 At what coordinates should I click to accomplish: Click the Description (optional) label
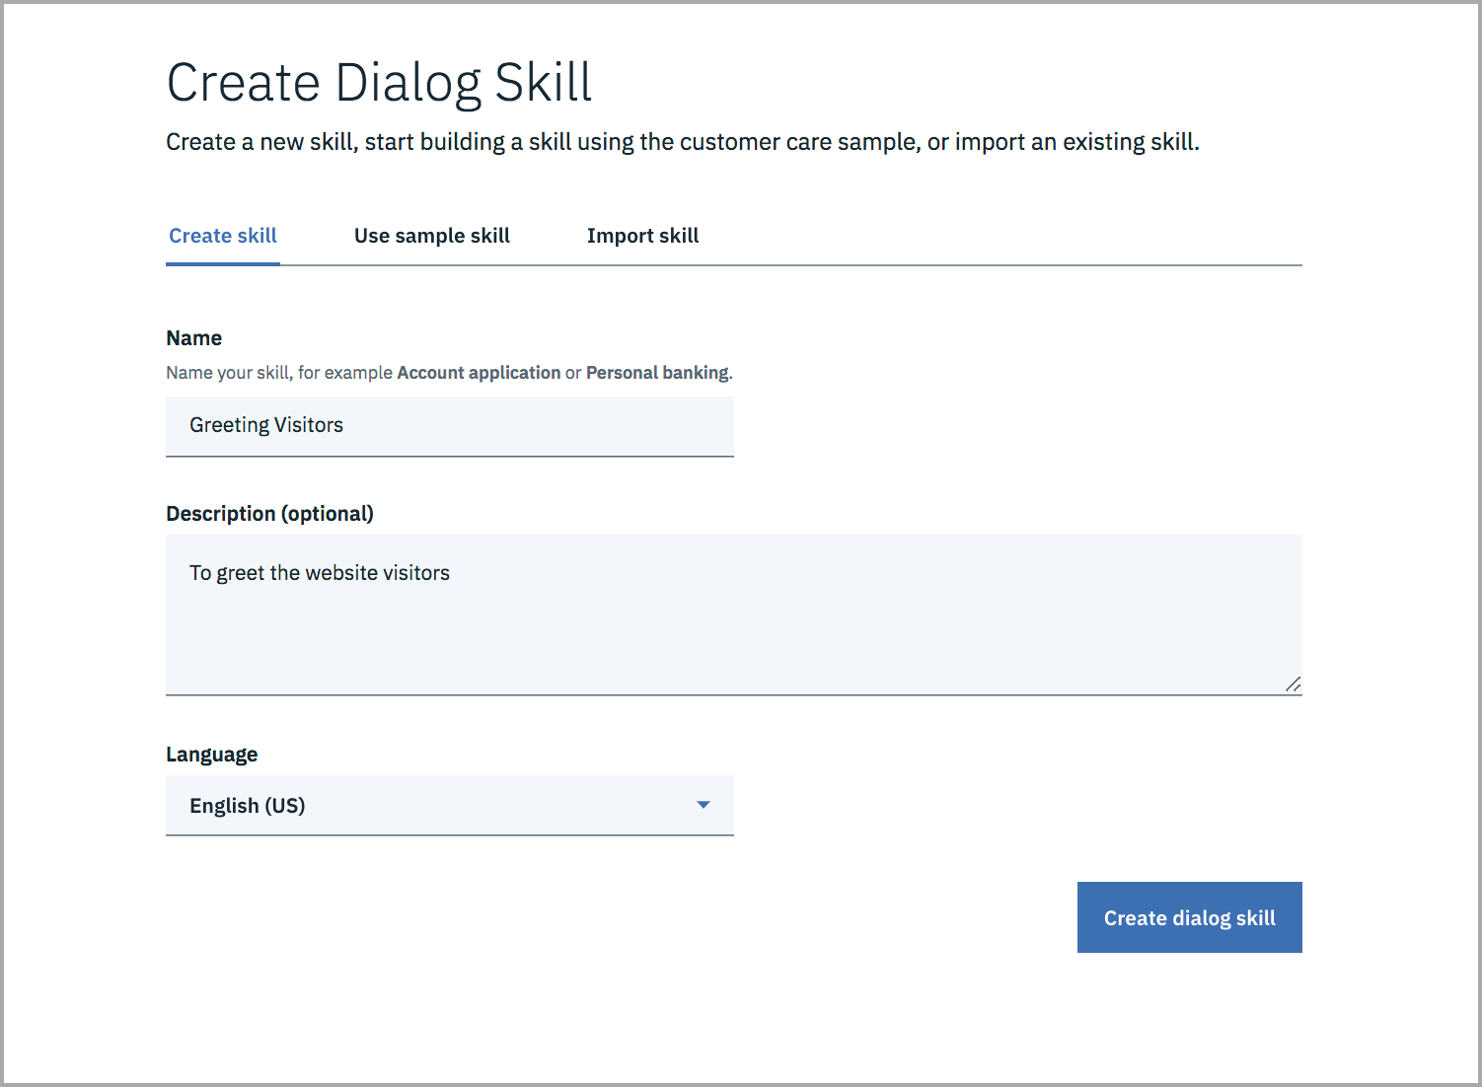click(x=269, y=513)
